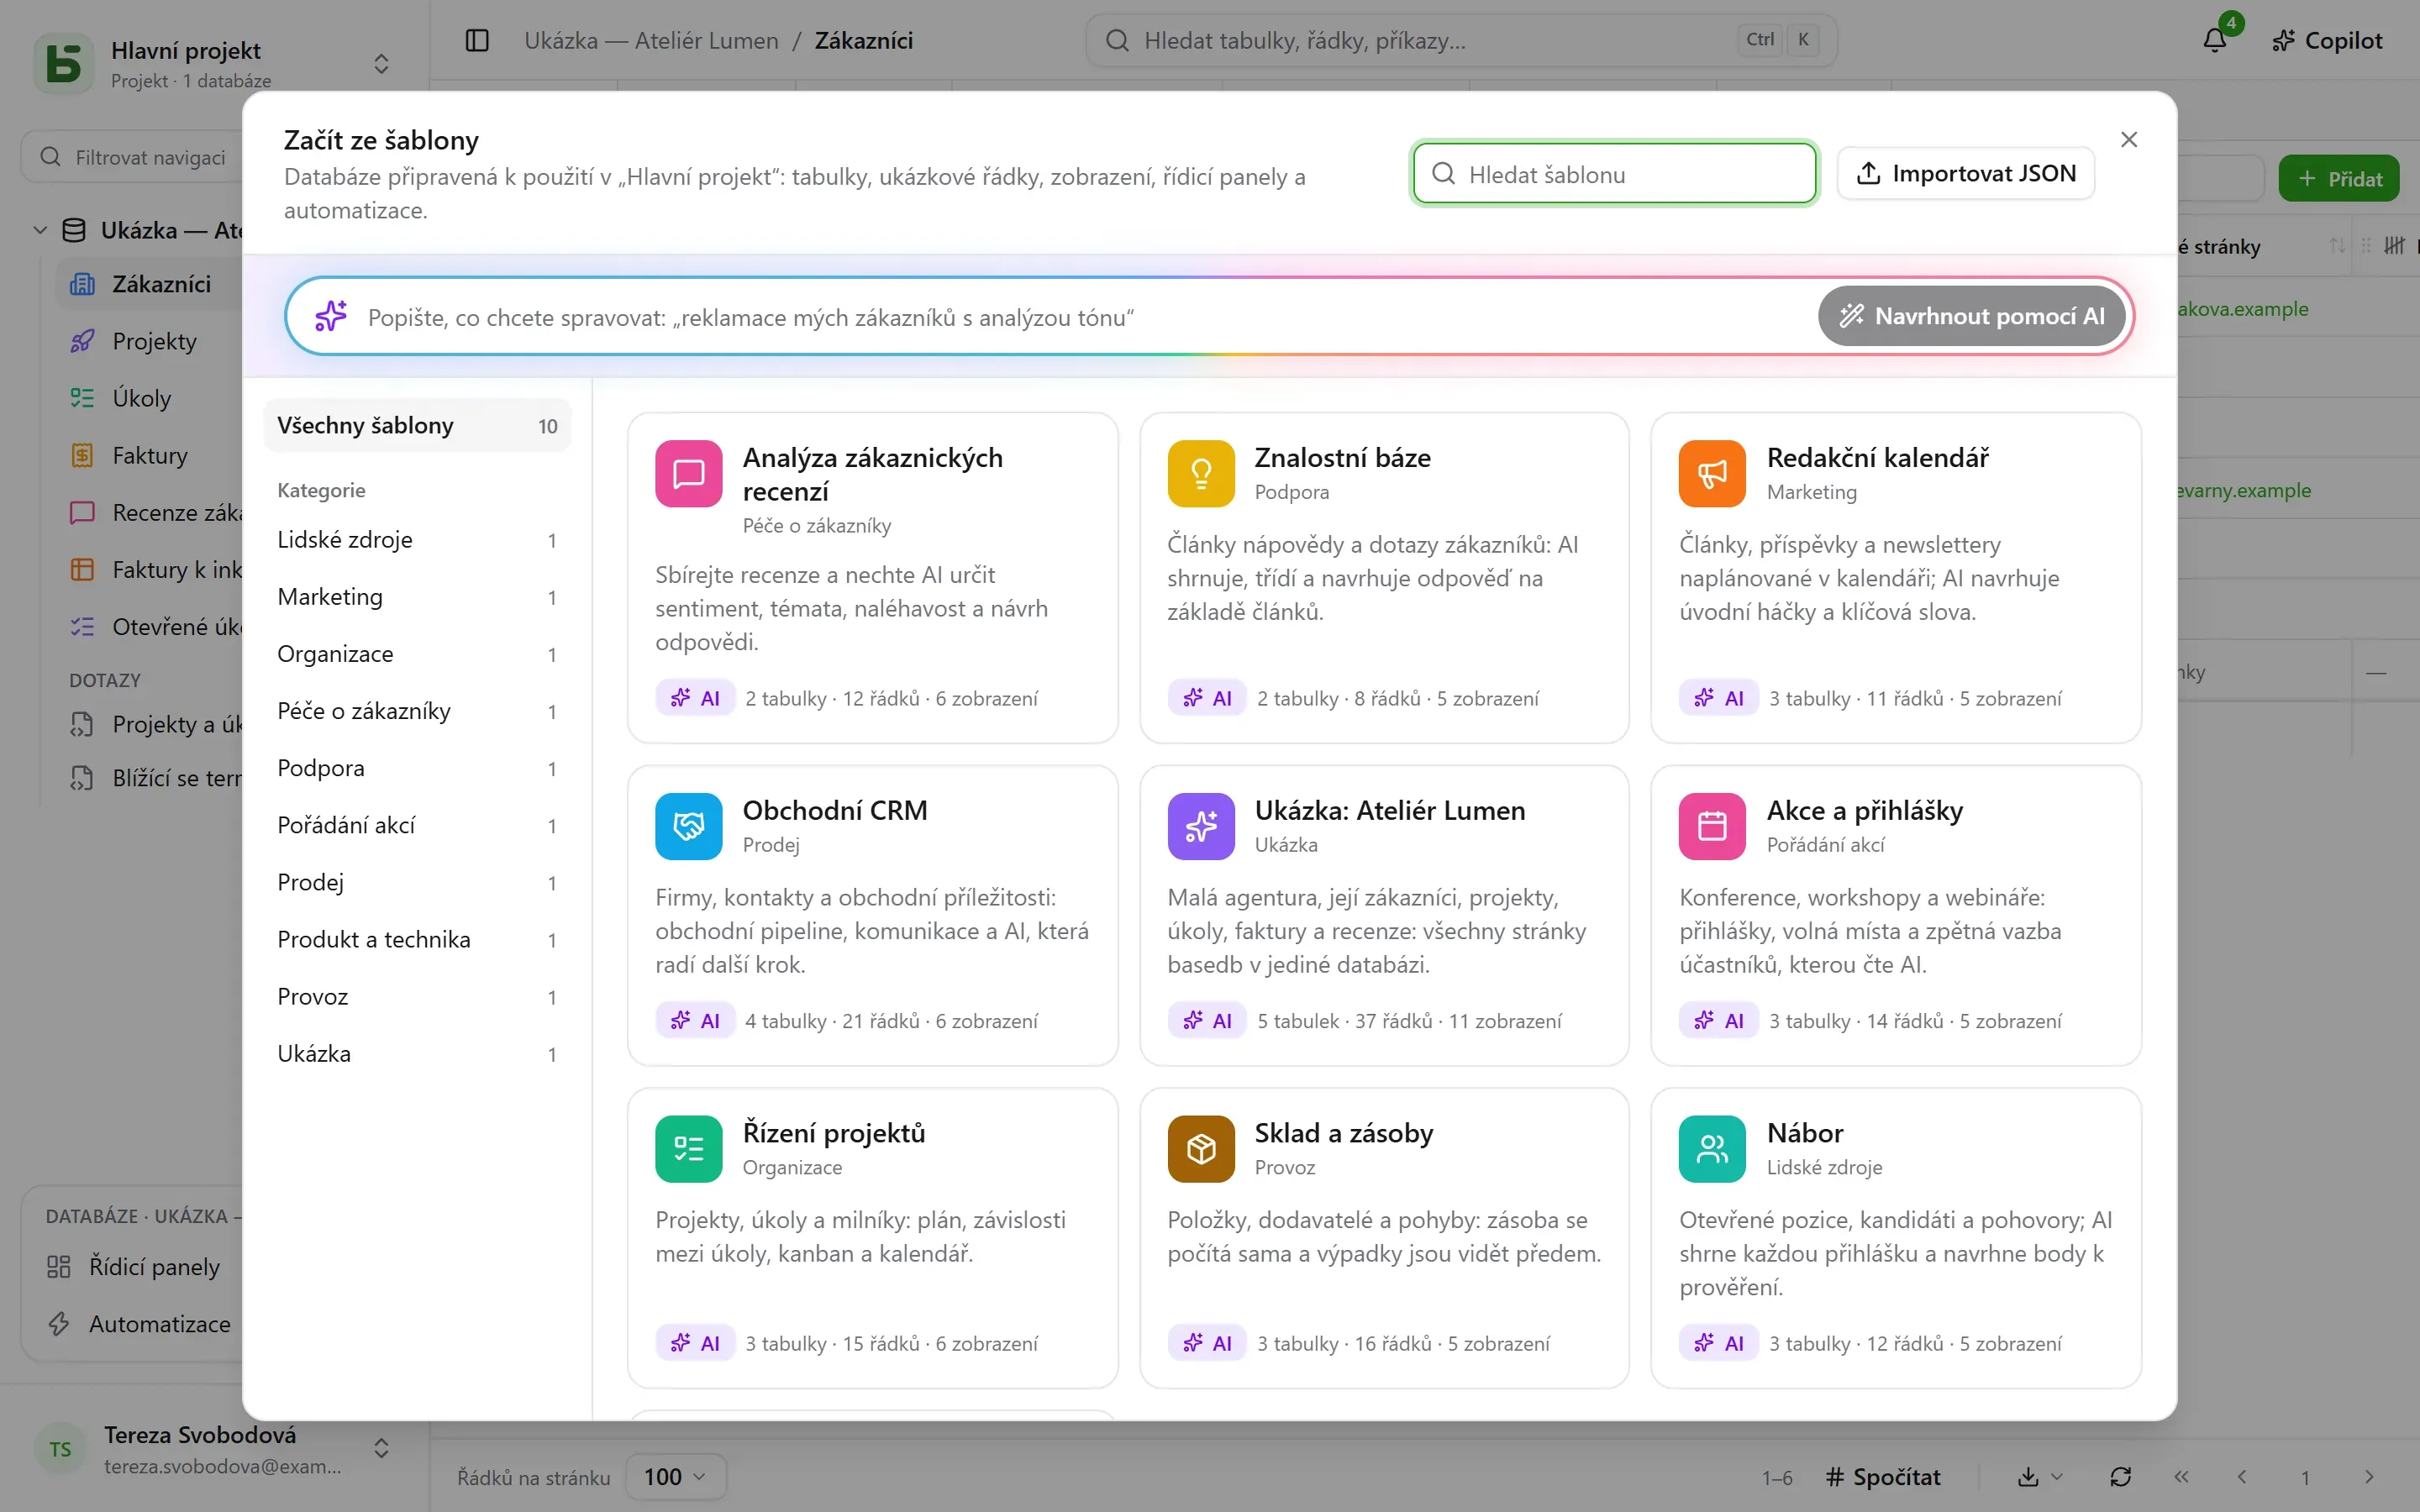
Task: Click the Řízení projektů checklist icon
Action: pos(688,1149)
